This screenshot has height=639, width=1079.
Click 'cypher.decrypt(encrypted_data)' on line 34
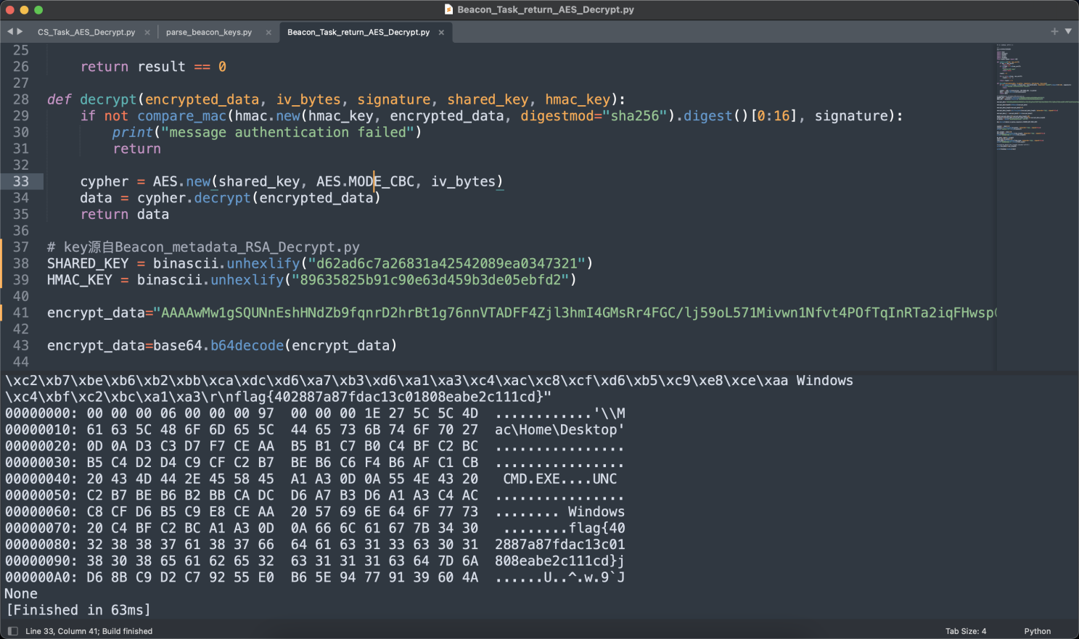[x=259, y=198]
